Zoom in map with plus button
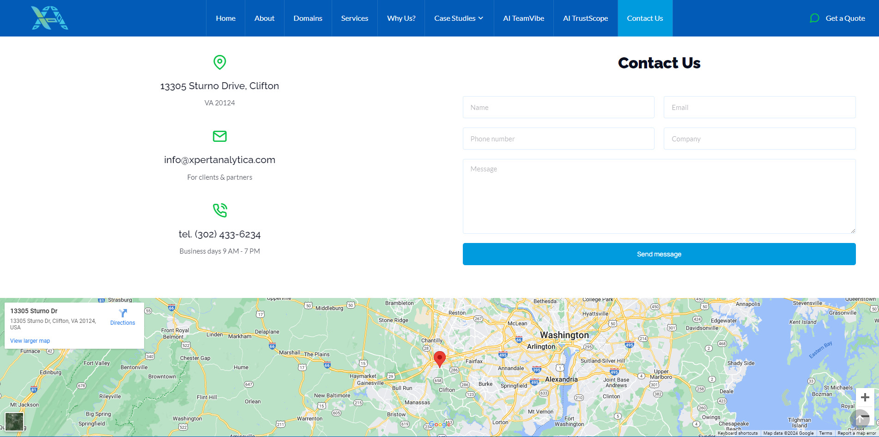The image size is (879, 437). pos(865,397)
